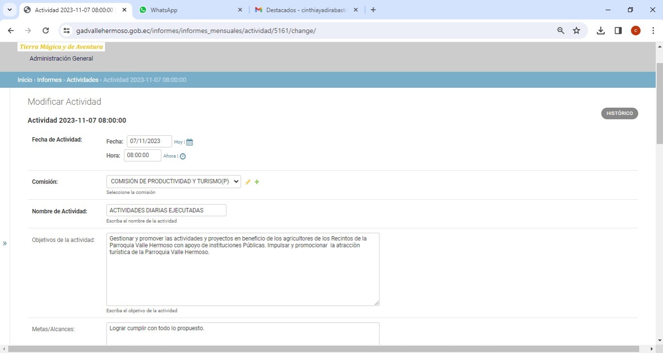The height and width of the screenshot is (353, 663).
Task: Click the yellow pencil edit comisión icon
Action: [x=248, y=182]
